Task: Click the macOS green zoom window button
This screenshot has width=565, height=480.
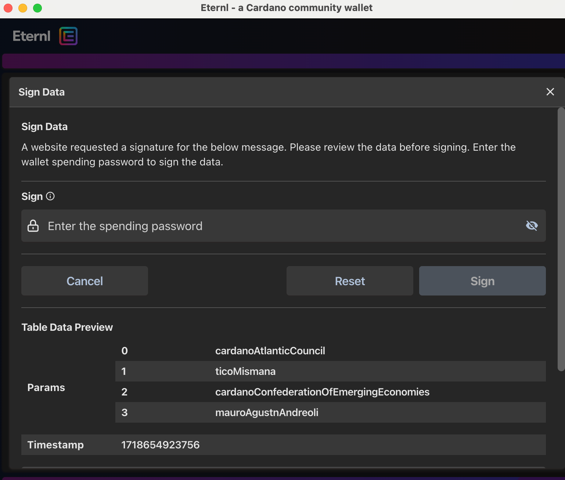Action: point(37,8)
